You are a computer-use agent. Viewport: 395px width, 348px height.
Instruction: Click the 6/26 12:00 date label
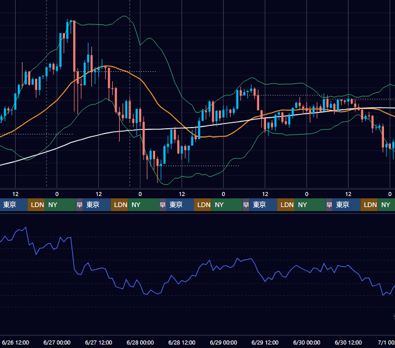15,342
